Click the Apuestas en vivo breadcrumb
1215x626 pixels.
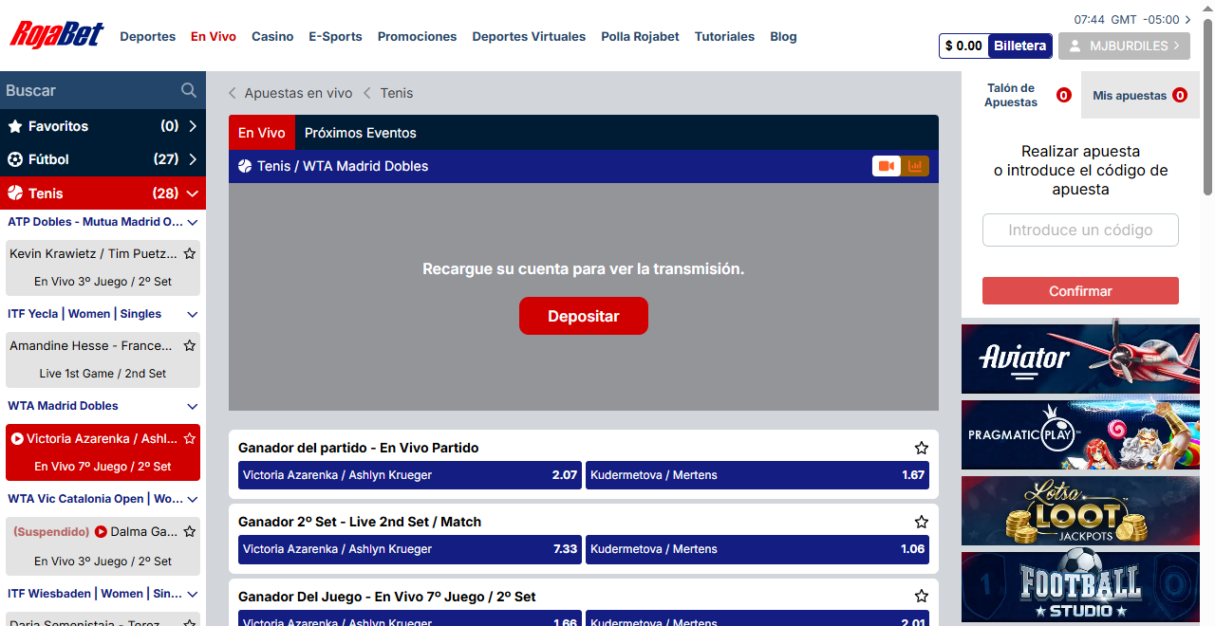pyautogui.click(x=298, y=93)
